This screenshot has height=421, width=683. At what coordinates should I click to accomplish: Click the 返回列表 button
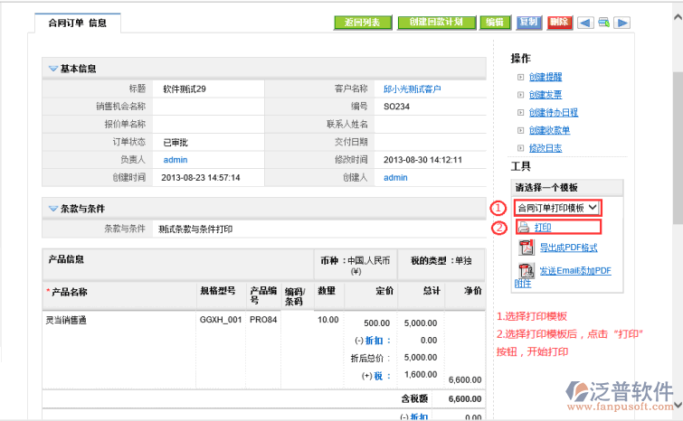[363, 23]
